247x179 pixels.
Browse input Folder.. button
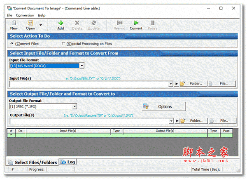pyautogui.click(x=193, y=84)
